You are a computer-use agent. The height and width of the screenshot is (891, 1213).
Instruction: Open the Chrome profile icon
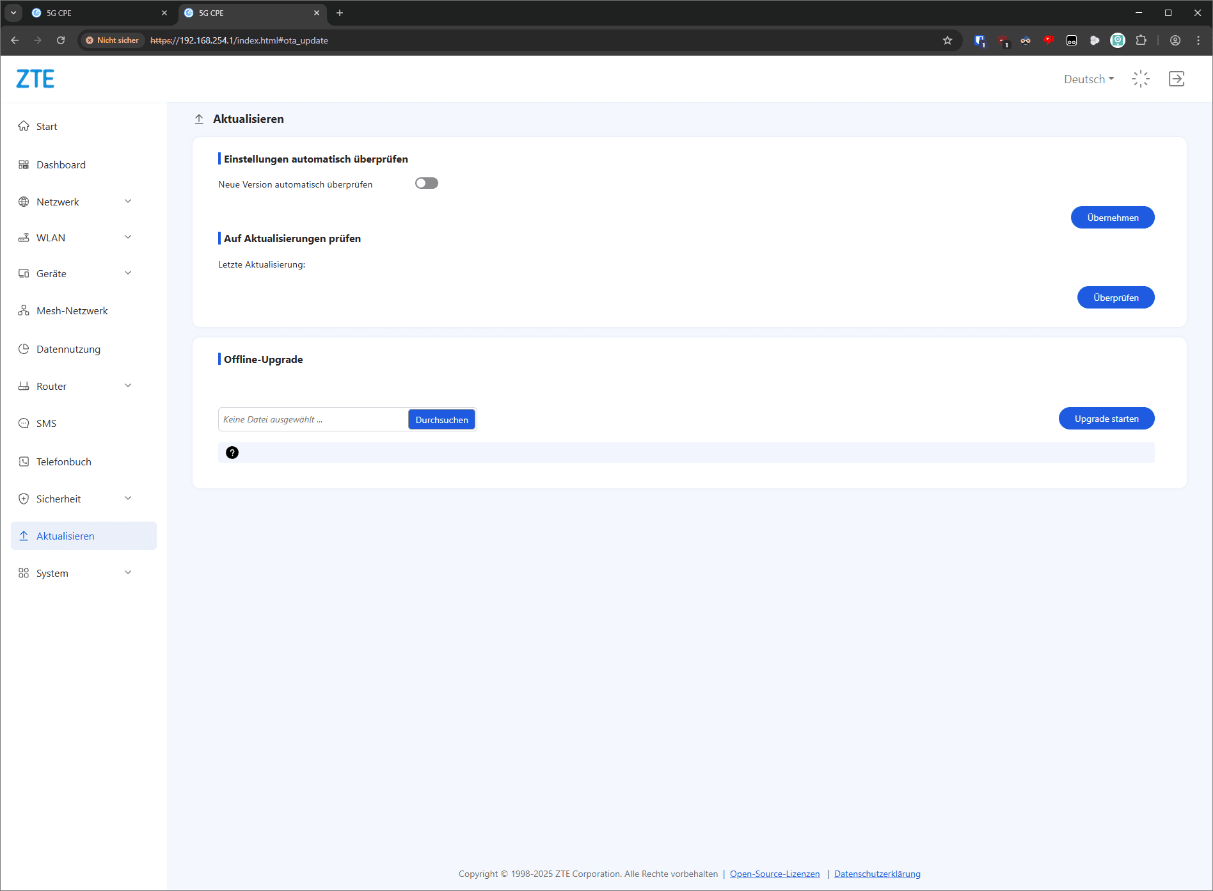coord(1175,40)
